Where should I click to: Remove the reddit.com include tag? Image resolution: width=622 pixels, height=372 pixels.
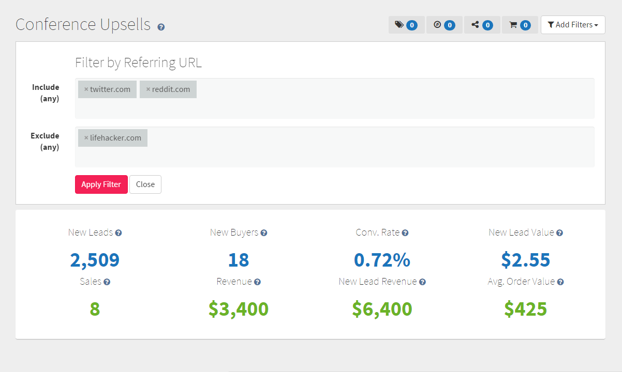click(x=148, y=89)
